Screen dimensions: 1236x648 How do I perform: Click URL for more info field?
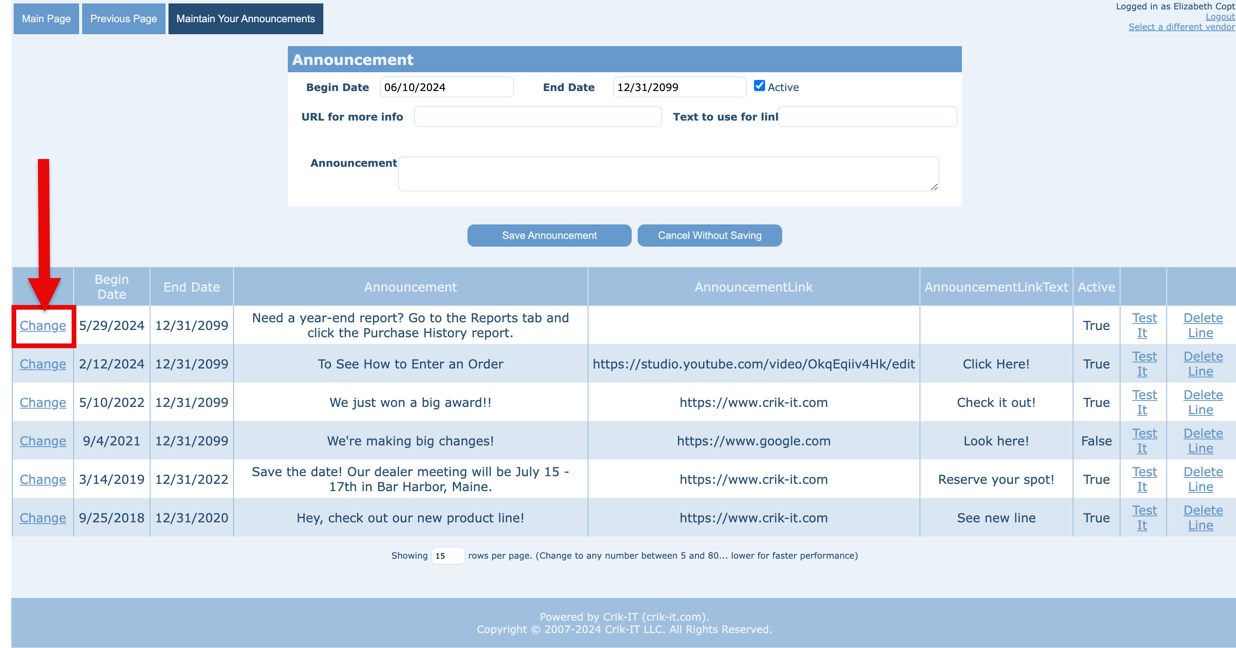(538, 117)
